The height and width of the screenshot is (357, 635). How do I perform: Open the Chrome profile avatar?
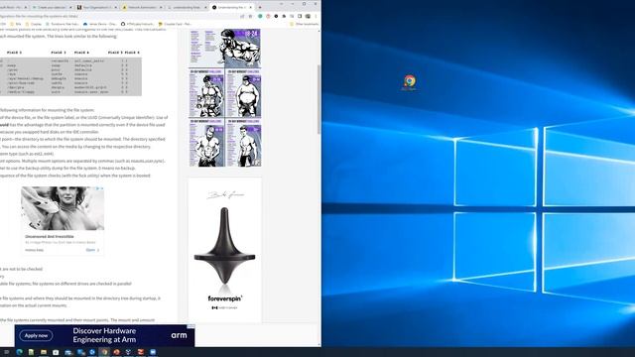(x=308, y=16)
